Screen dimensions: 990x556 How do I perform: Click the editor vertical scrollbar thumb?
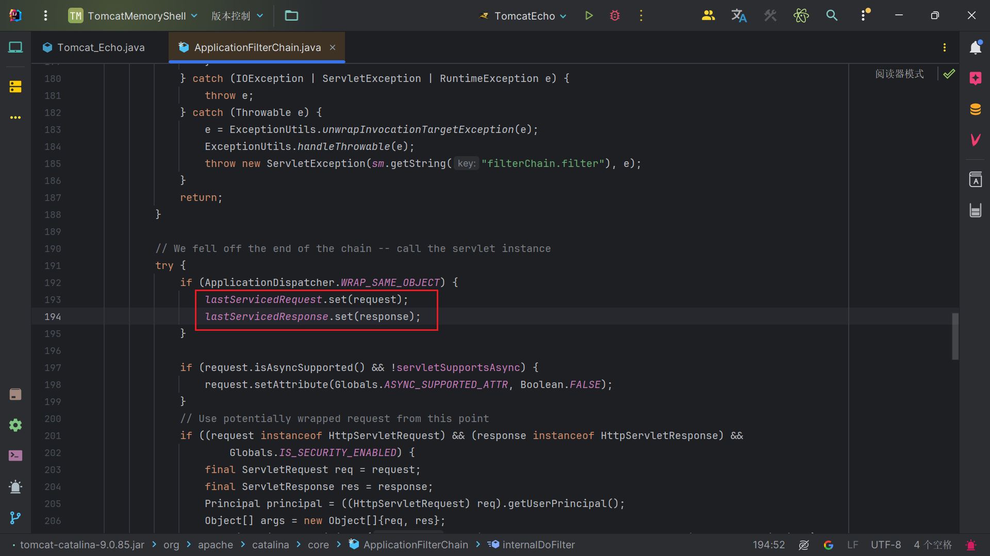tap(955, 336)
